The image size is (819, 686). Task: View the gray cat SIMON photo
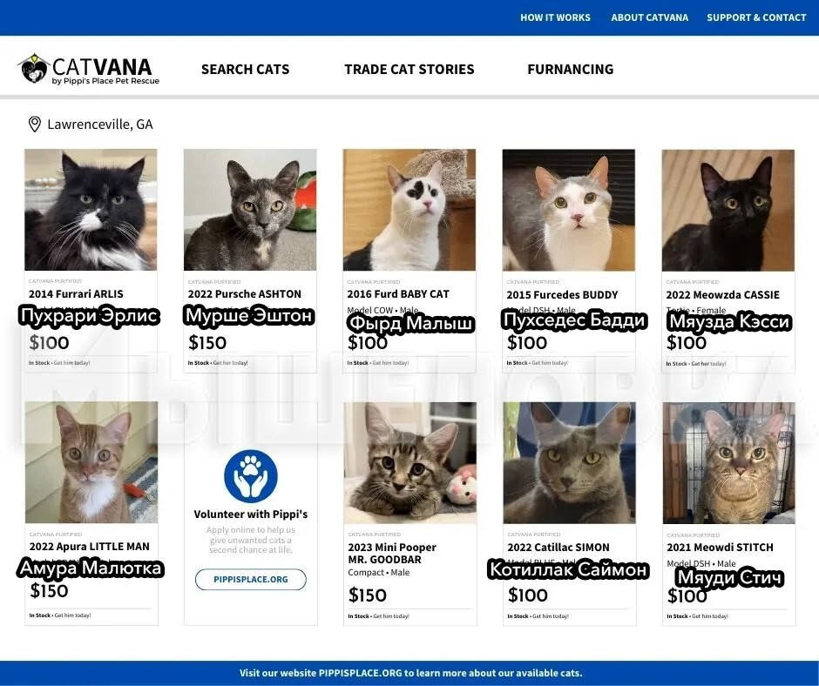[569, 462]
